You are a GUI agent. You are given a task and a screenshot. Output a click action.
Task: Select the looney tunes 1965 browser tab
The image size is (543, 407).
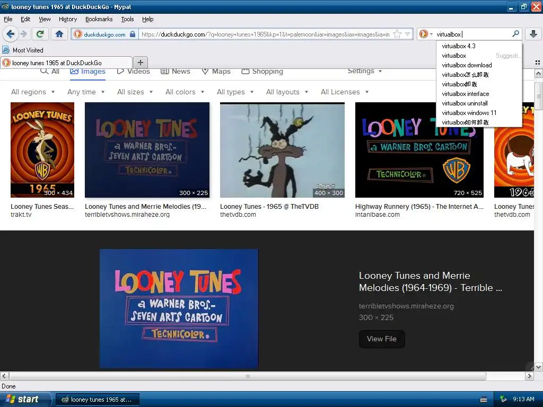(66, 63)
